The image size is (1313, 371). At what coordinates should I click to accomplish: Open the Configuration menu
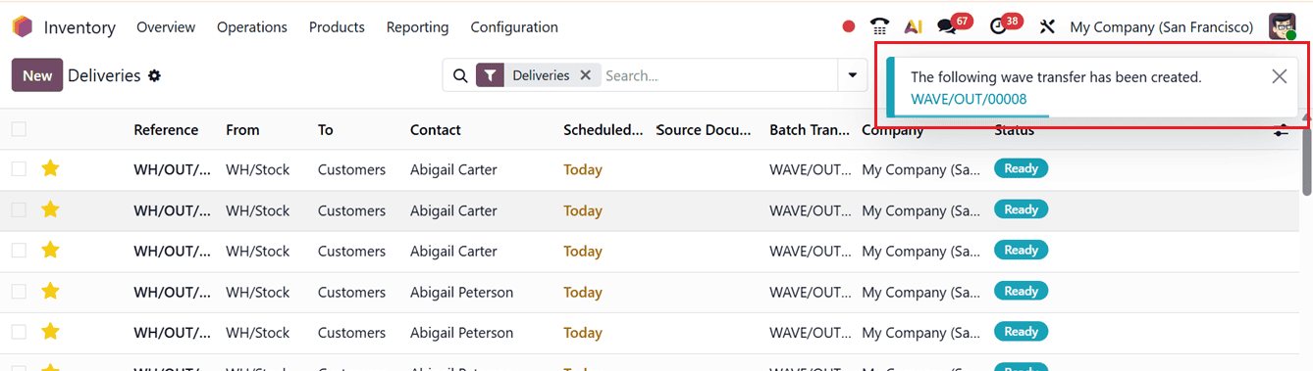click(514, 27)
